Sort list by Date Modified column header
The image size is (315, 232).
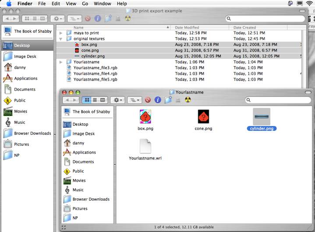coord(187,27)
